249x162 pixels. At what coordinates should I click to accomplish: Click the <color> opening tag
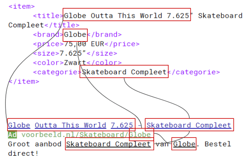point(48,63)
